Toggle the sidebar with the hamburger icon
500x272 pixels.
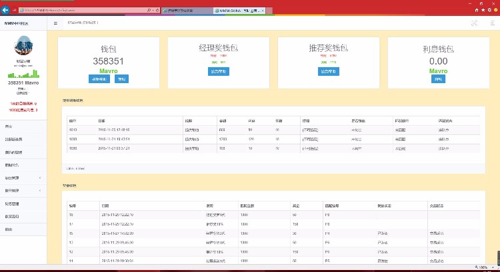point(55,23)
